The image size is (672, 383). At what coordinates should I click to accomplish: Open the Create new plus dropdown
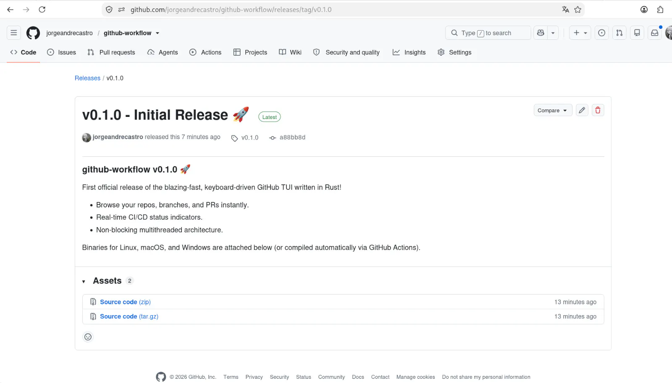580,33
